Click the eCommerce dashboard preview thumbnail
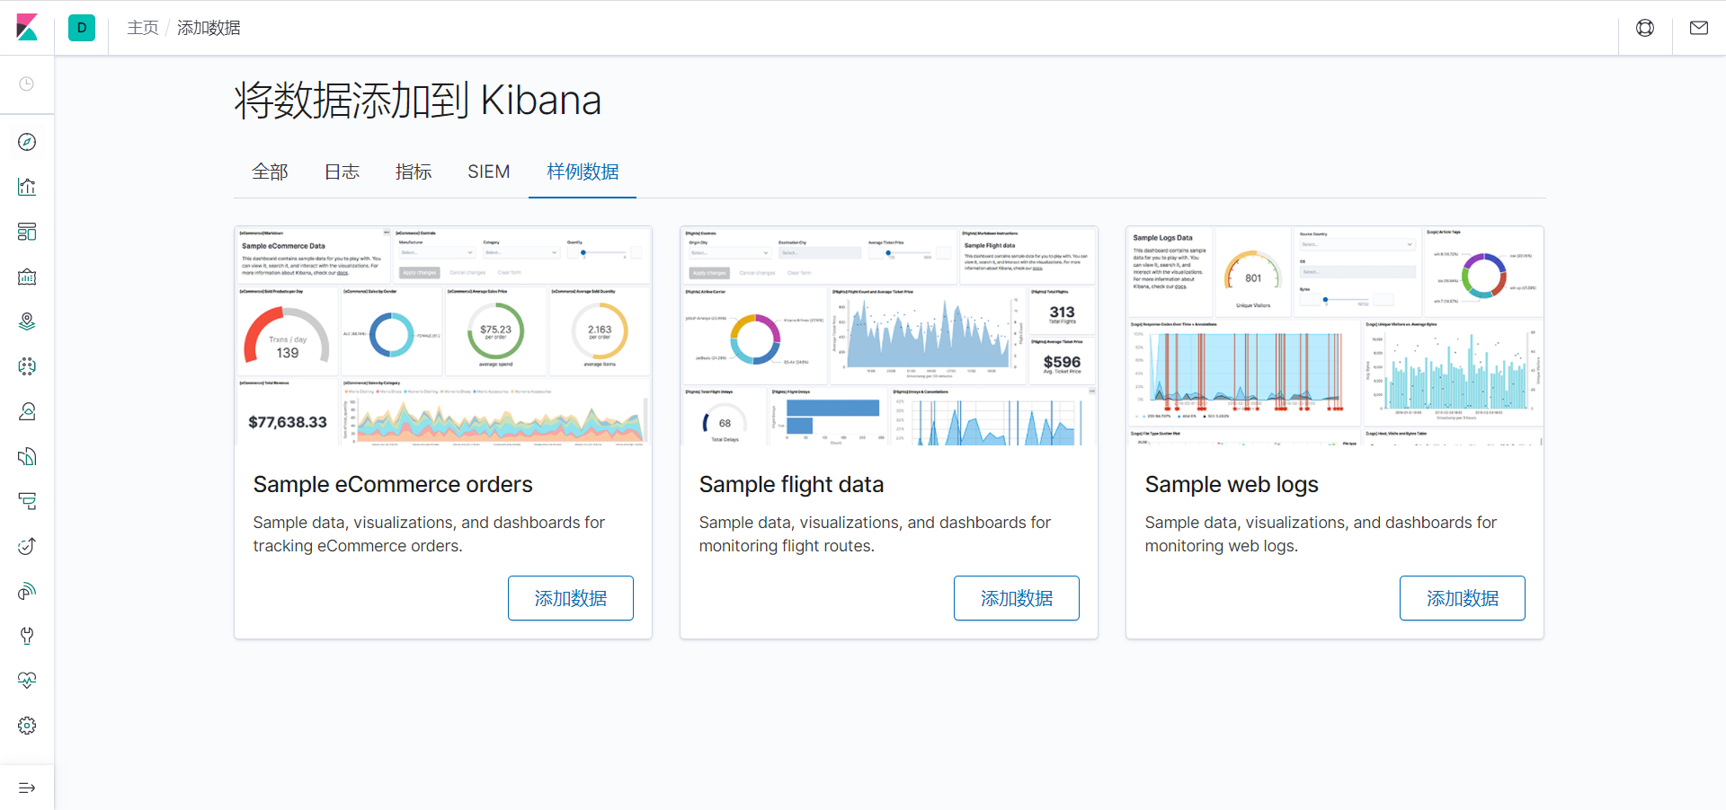This screenshot has width=1726, height=810. [x=443, y=336]
